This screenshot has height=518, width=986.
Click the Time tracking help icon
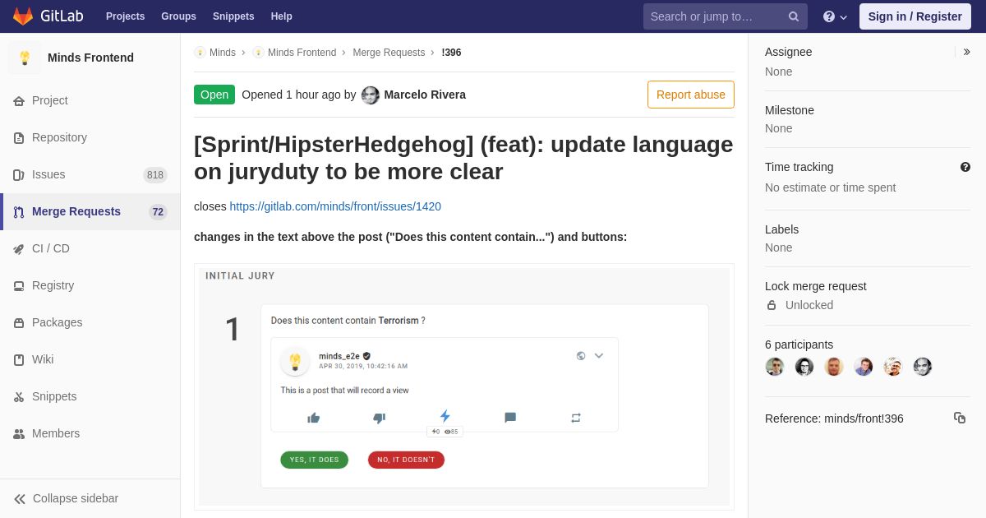(965, 167)
